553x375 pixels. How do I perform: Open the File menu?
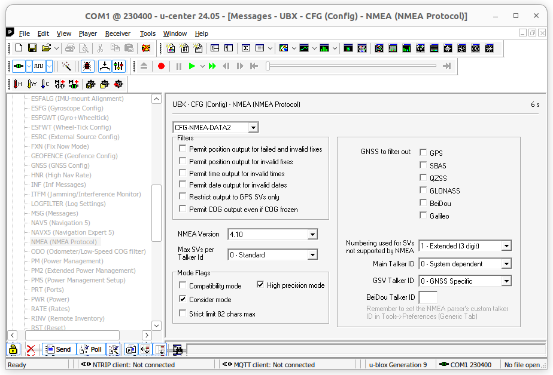25,33
